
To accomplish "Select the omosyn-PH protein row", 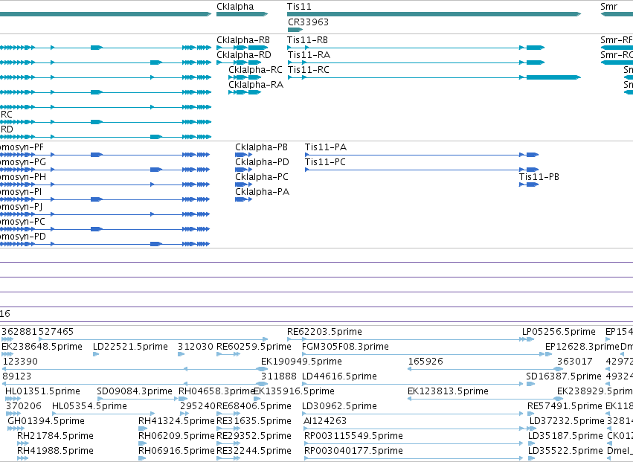I will [105, 185].
